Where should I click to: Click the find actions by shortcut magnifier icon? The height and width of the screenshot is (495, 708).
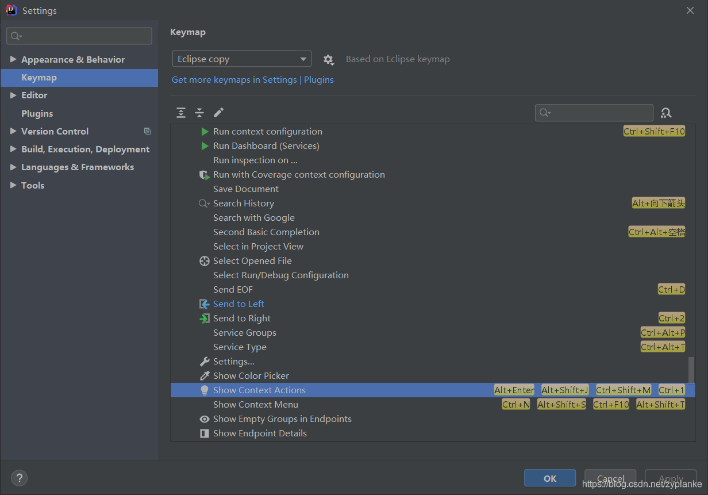click(666, 113)
